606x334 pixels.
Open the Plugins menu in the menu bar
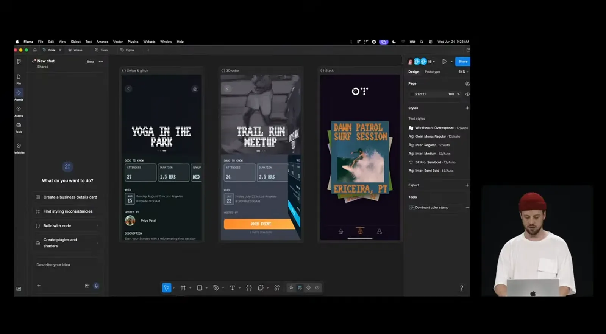133,42
